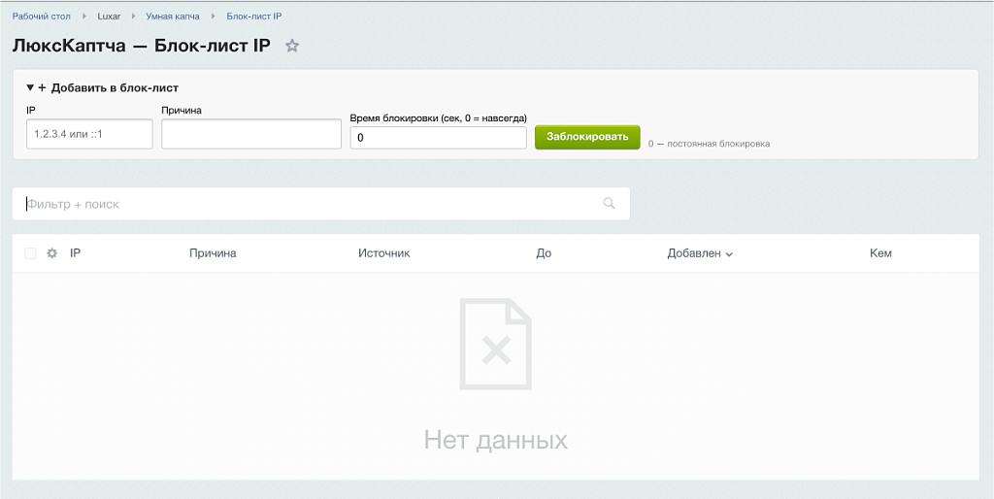Click the 'IP' column header

pos(75,253)
